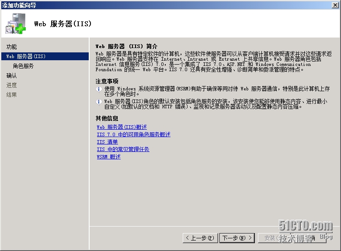Open the Web 服务器(IIS)概述 link
The image size is (341, 251).
point(122,127)
